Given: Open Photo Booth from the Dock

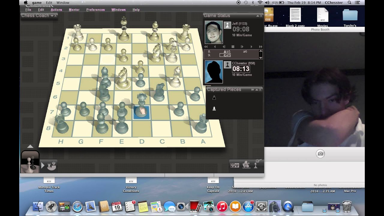Looking at the screenshot, I should click(196, 207).
